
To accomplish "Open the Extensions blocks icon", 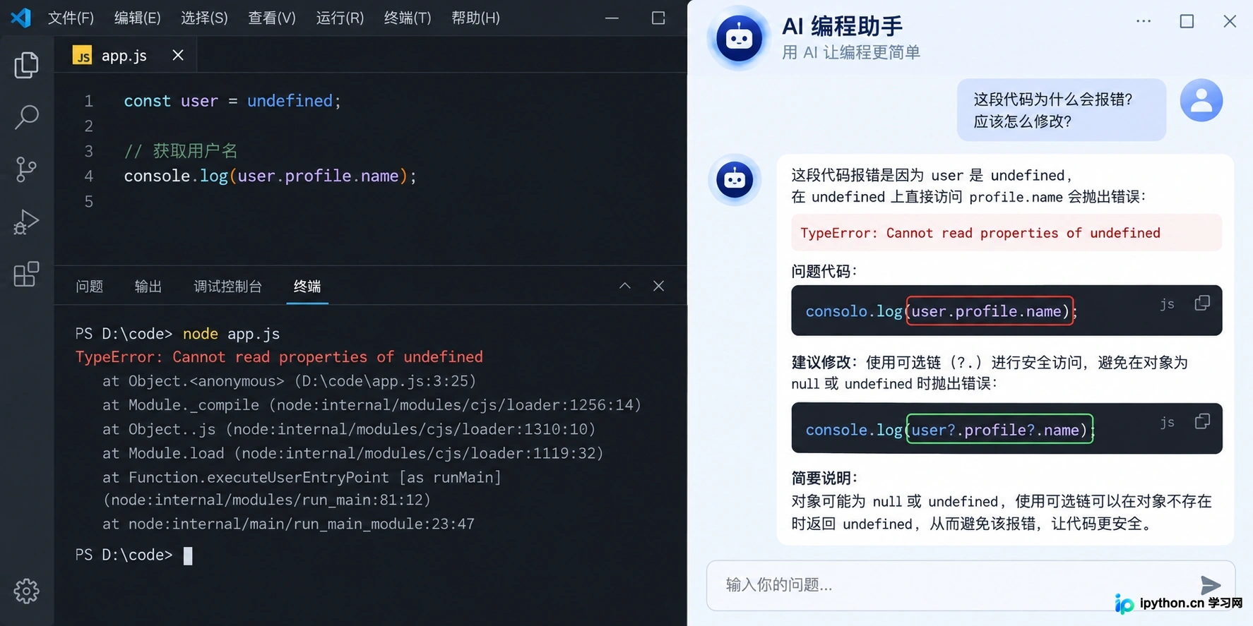I will point(26,274).
